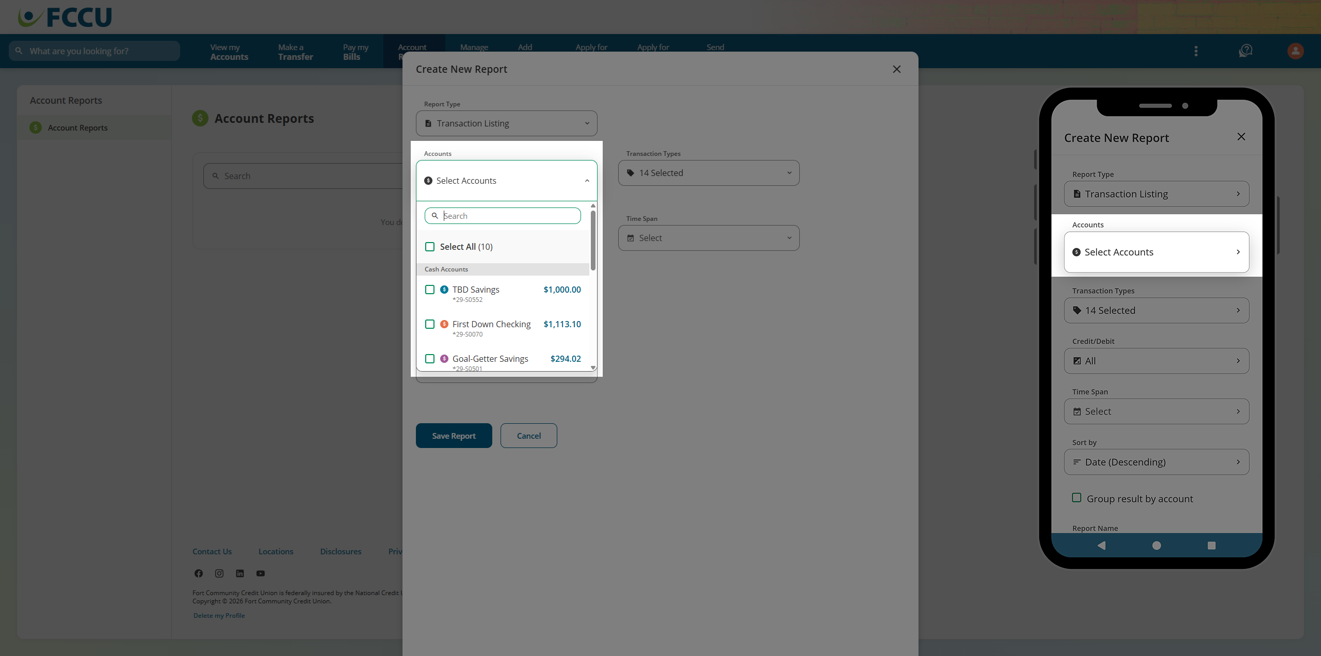Open the Contact Us footer link
This screenshot has width=1321, height=656.
pos(212,551)
